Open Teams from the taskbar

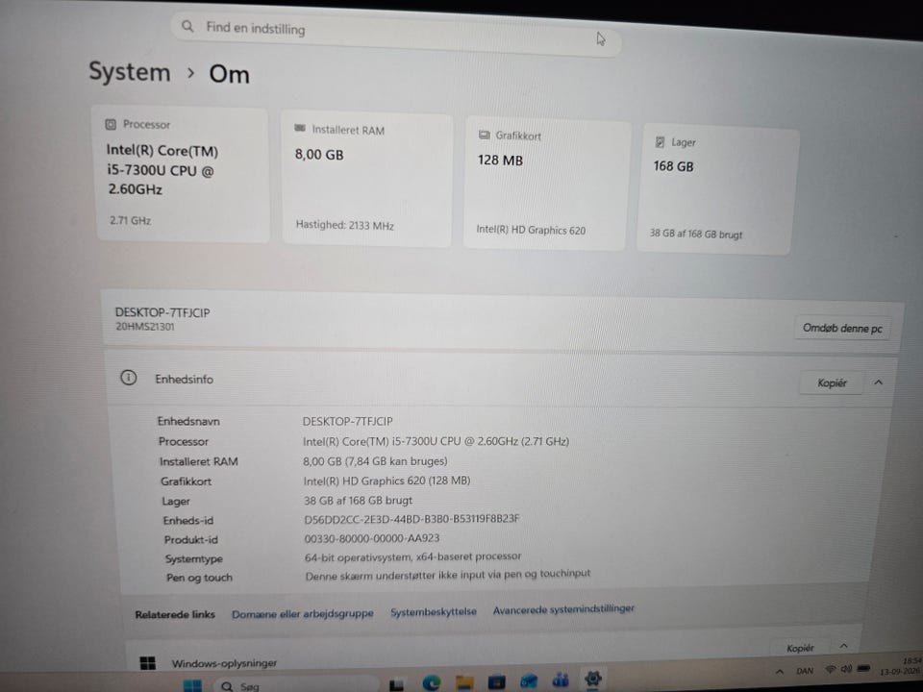[561, 680]
